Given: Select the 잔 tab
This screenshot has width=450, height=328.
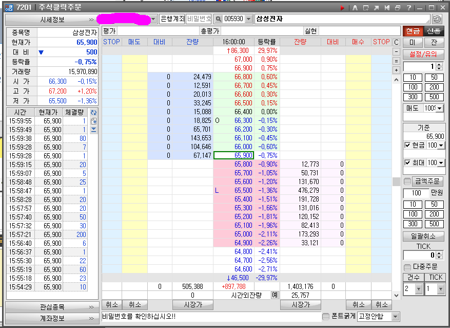Looking at the screenshot, I should [434, 43].
